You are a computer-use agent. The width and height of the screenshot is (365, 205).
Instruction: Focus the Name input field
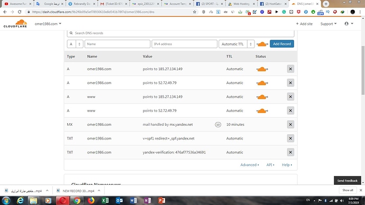[117, 44]
